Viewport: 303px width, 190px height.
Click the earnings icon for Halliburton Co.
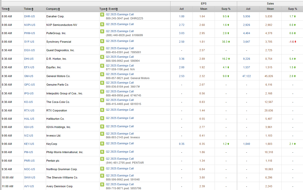tap(102, 118)
